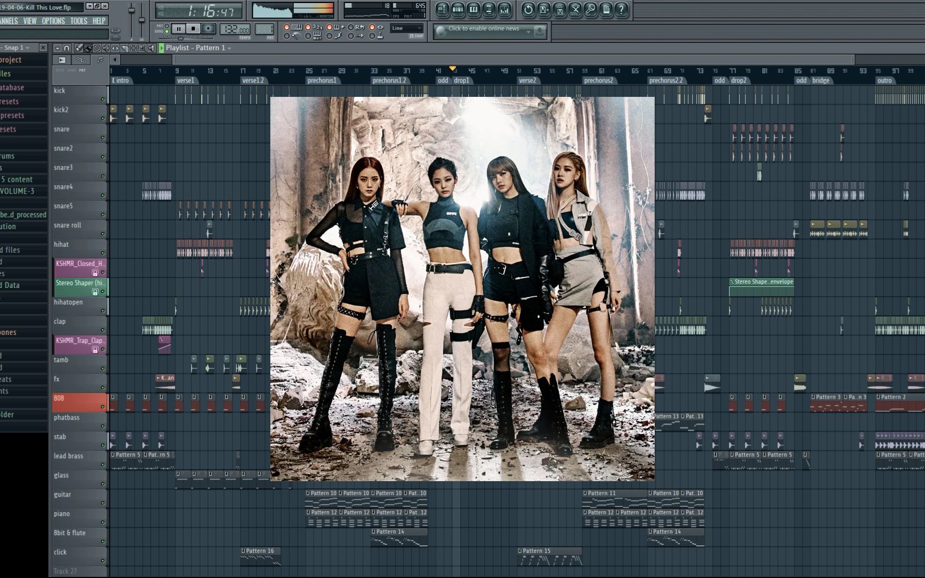The height and width of the screenshot is (578, 925).
Task: Click the Render as audio file icon
Action: (x=559, y=9)
